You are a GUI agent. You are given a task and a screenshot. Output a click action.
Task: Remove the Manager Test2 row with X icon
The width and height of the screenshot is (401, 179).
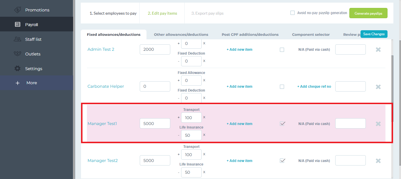[x=378, y=161]
